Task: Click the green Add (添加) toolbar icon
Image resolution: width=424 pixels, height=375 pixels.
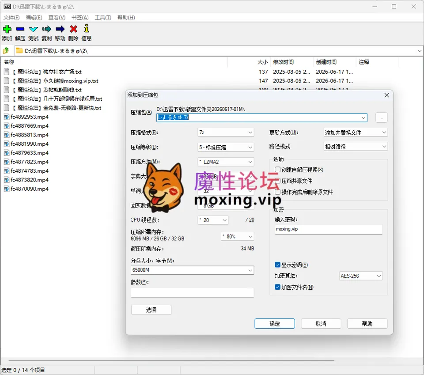Action: click(x=7, y=29)
